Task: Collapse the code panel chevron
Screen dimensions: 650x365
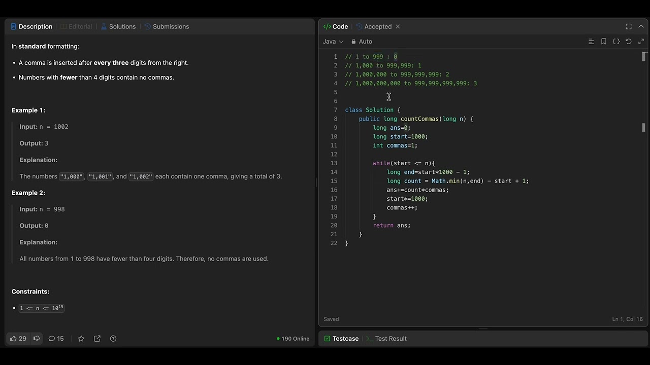Action: pos(641,26)
